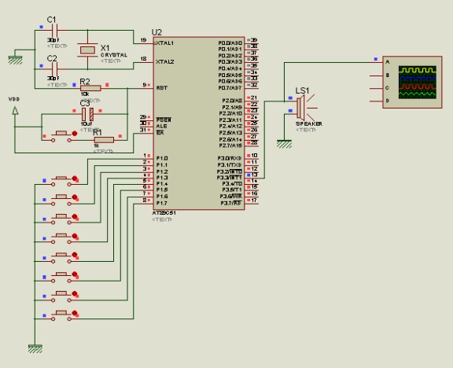Select the R2 10k resistor
Screen dimensions: 453x368
pyautogui.click(x=90, y=88)
